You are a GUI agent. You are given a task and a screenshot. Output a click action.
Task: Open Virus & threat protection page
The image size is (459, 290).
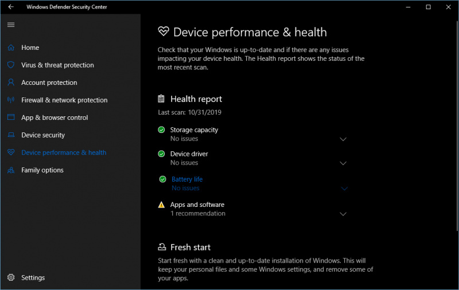point(58,65)
